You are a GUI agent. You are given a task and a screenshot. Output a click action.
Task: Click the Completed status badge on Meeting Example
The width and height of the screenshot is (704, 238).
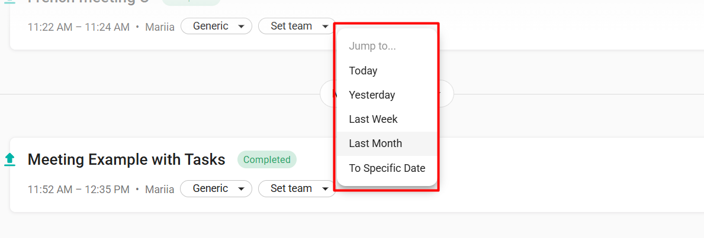point(266,159)
